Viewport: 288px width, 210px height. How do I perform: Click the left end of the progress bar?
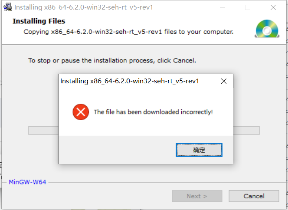click(x=43, y=131)
